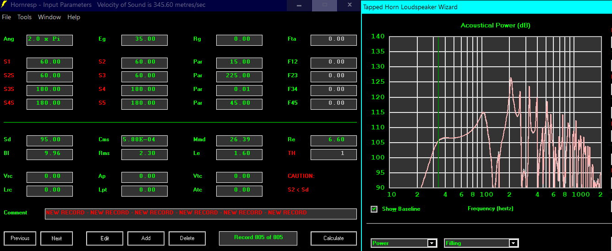Go to the Next record
Viewport: 612px width, 251px height.
[x=57, y=238]
